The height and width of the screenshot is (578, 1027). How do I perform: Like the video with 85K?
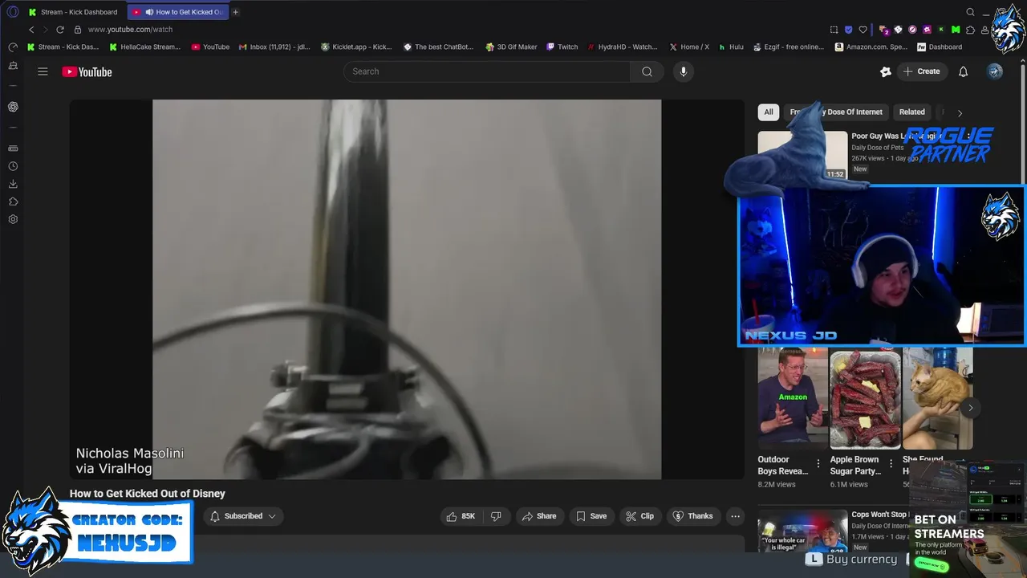[x=461, y=516]
